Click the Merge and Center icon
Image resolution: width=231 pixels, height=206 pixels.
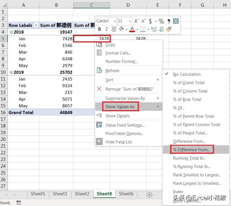176,21
